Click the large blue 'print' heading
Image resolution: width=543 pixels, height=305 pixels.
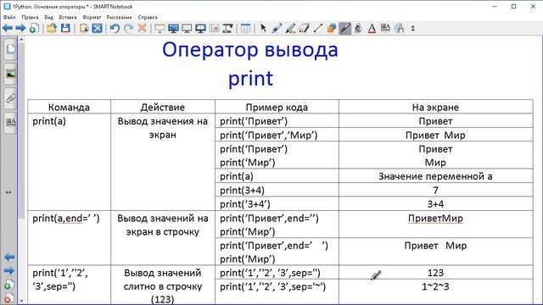[x=251, y=79]
